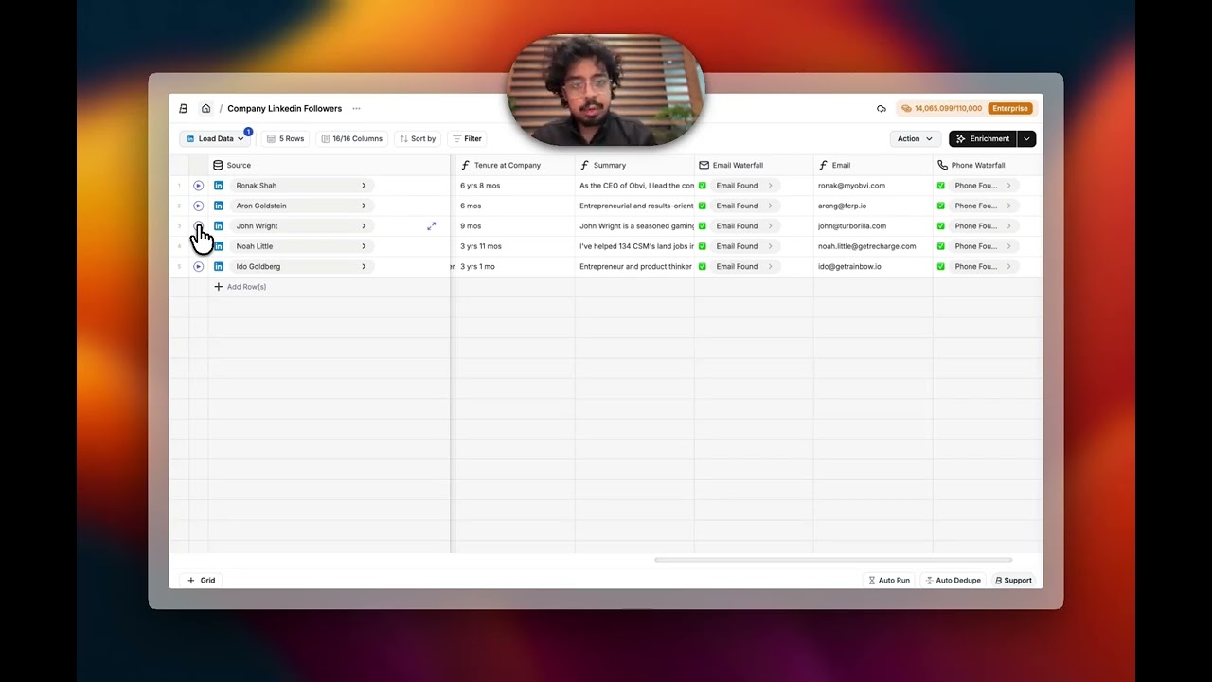This screenshot has width=1212, height=682.
Task: Toggle the Phone Waterfall checkbox in the last row
Action: pos(941,267)
